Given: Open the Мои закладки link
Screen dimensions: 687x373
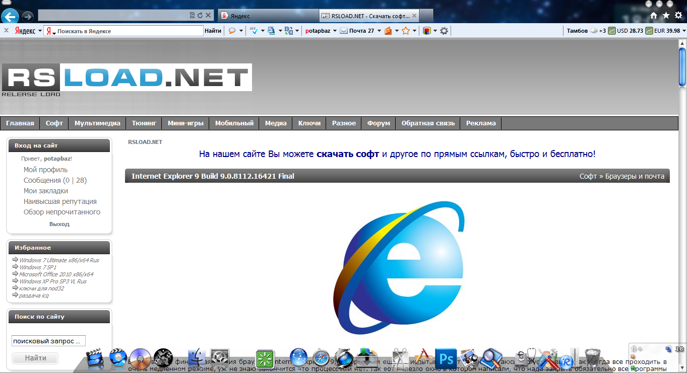Looking at the screenshot, I should (x=46, y=191).
